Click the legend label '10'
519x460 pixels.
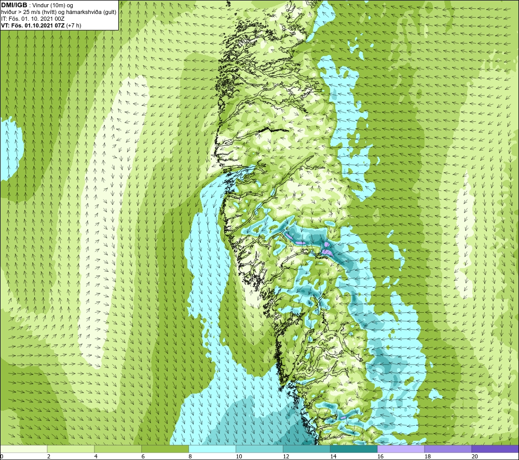239,456
